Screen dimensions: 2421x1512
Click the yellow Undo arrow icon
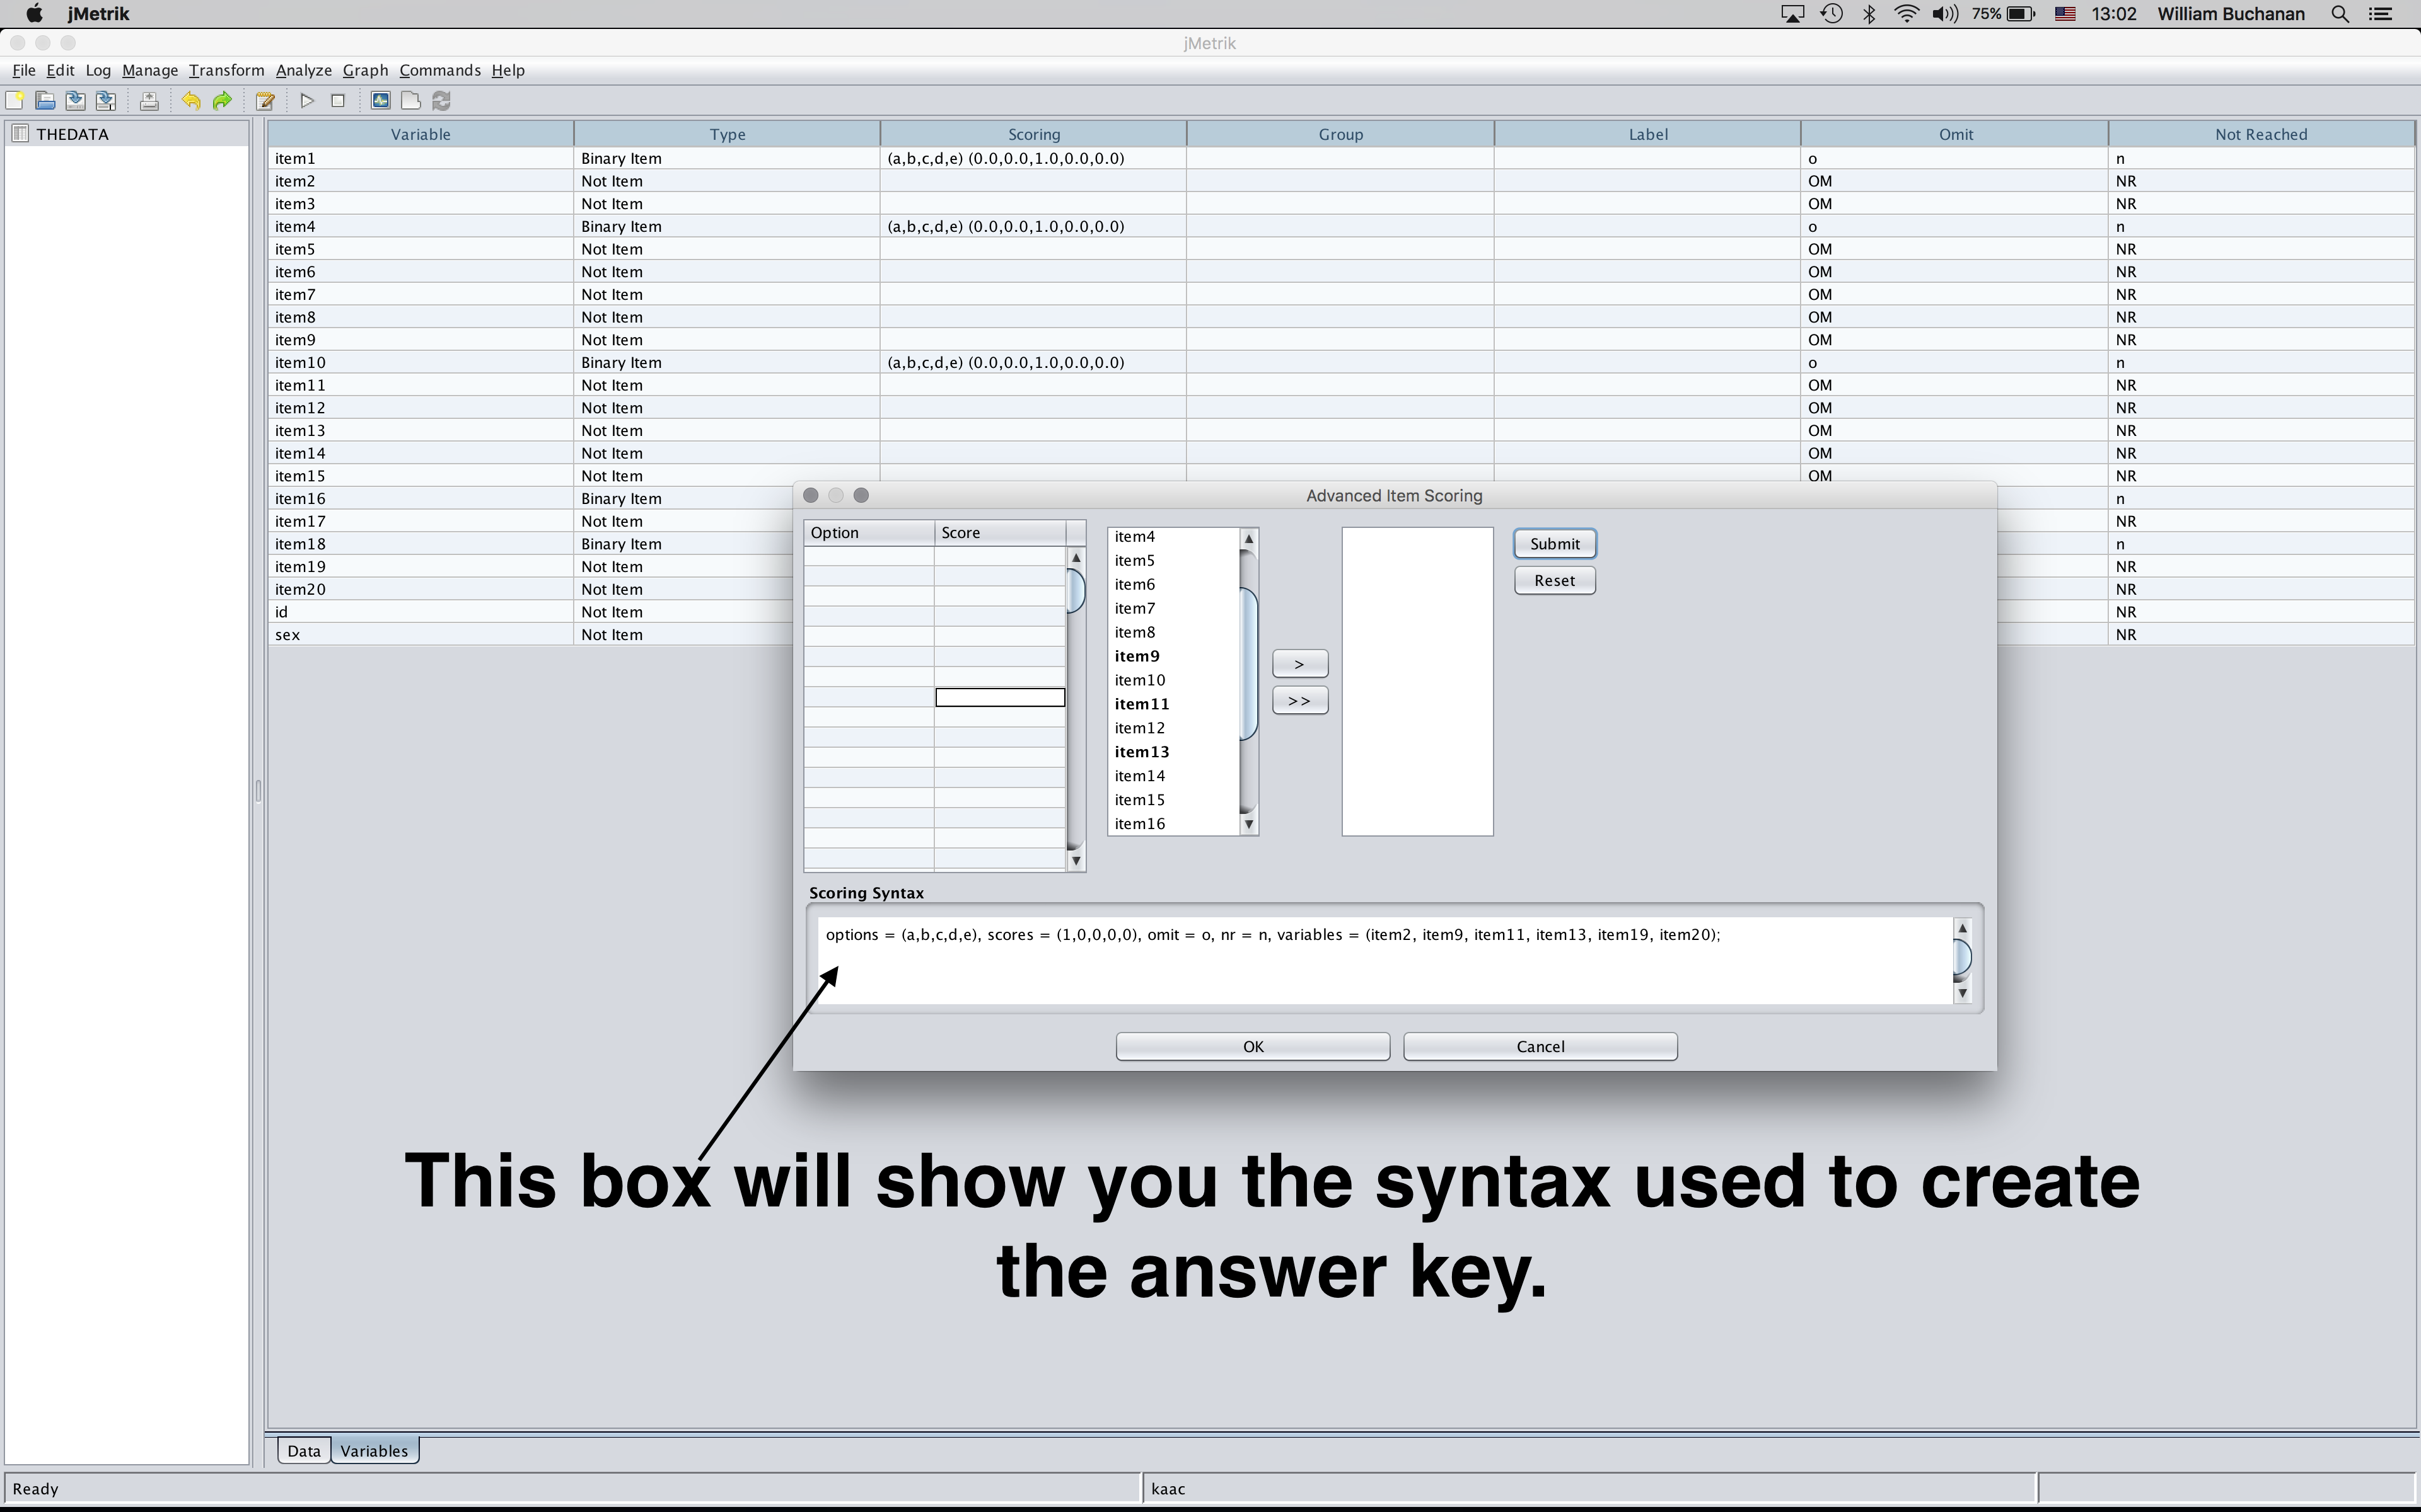[191, 100]
